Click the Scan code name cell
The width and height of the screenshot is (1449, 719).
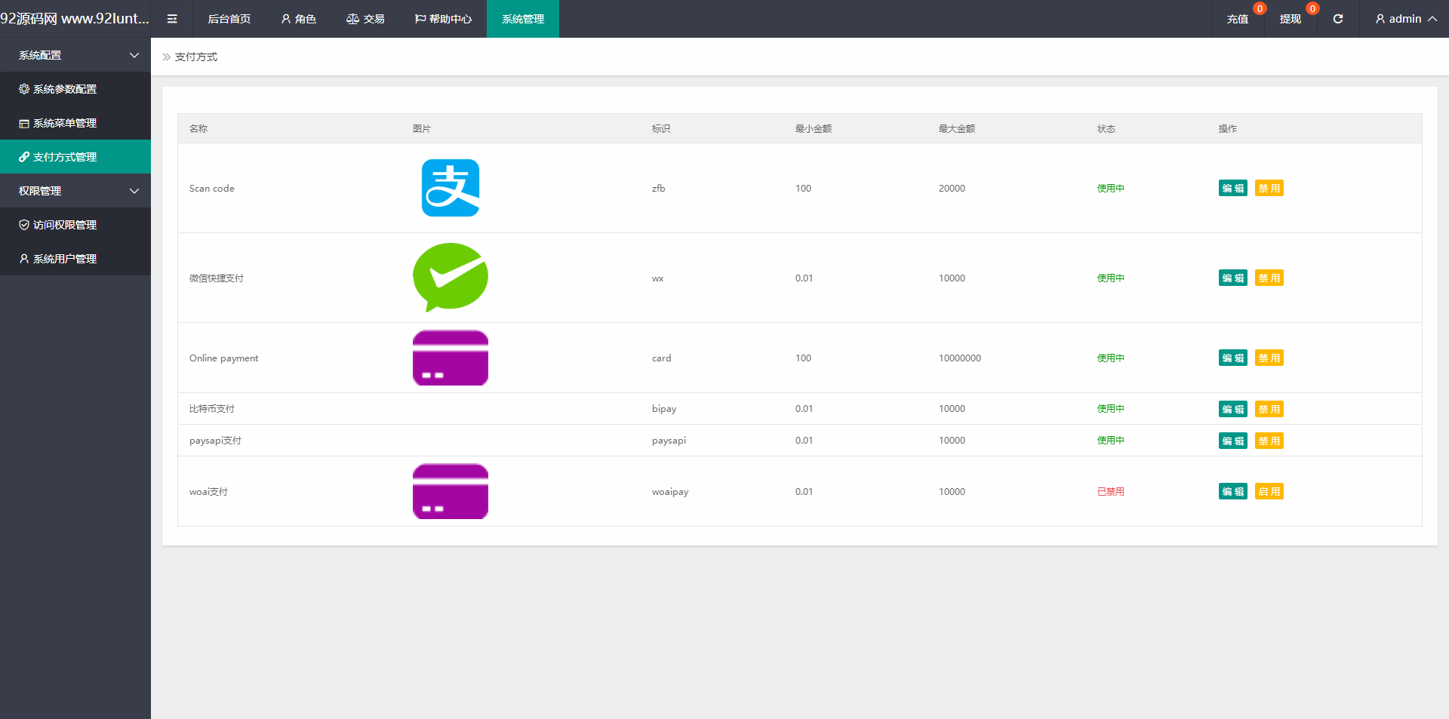click(x=212, y=188)
